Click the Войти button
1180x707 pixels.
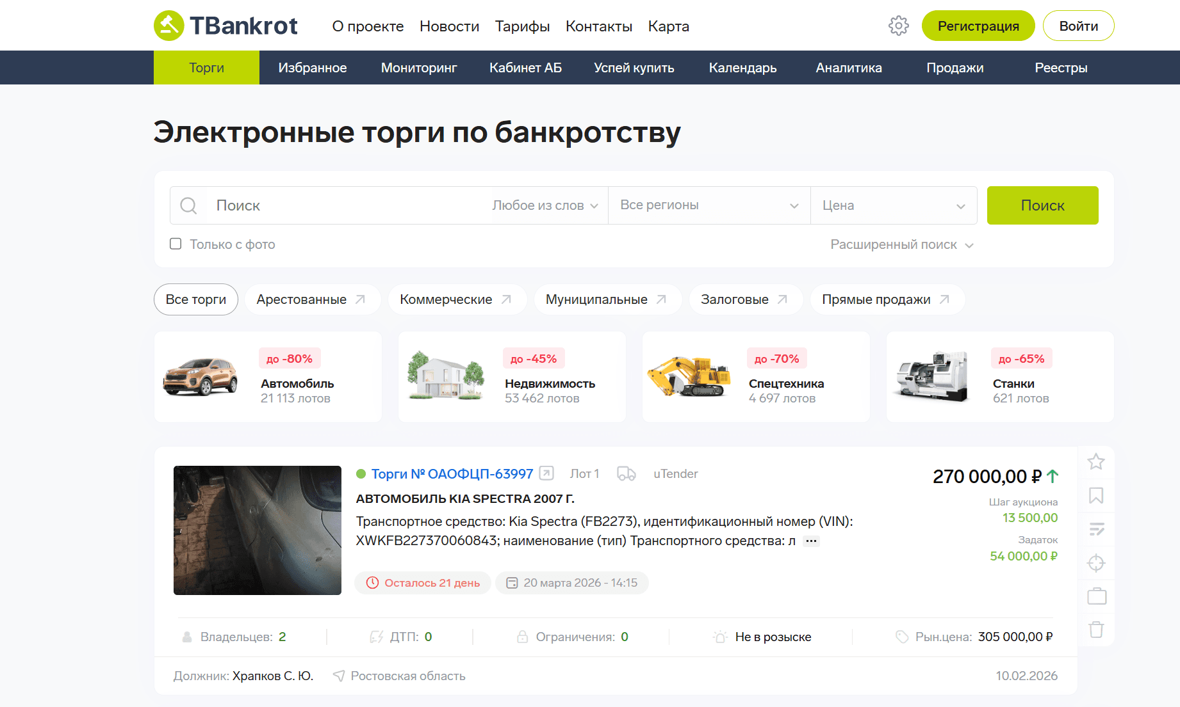[x=1079, y=26]
